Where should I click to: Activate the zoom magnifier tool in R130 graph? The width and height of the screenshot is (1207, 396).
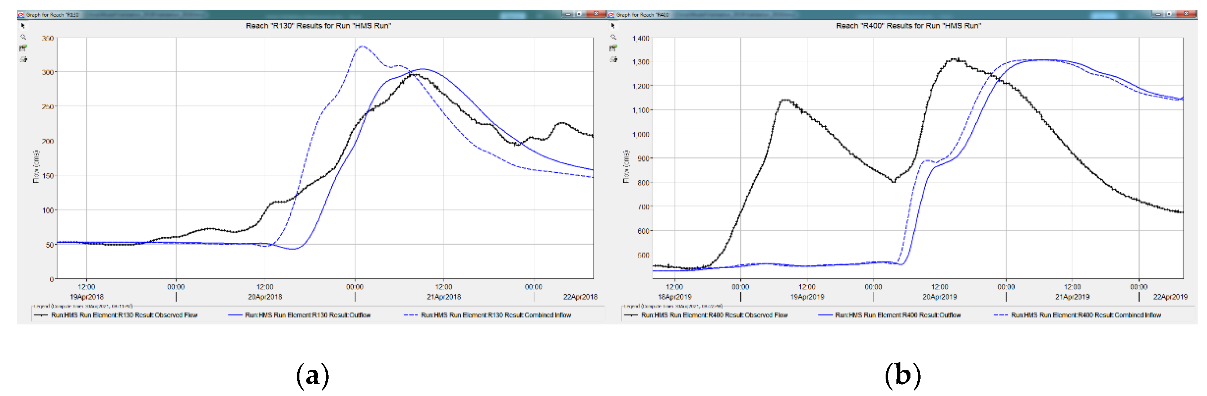tap(23, 37)
